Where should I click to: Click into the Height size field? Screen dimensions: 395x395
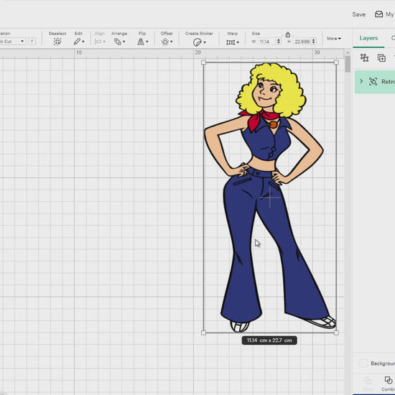coord(302,42)
